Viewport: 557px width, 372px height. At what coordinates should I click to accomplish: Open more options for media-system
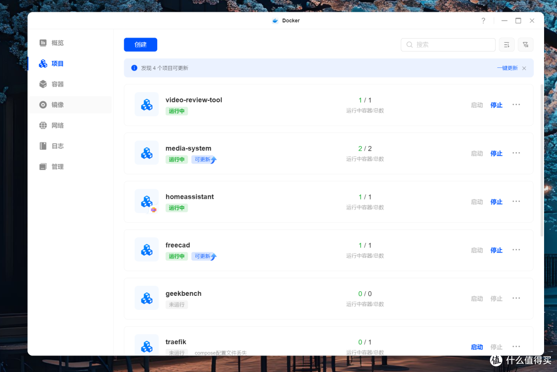tap(516, 153)
